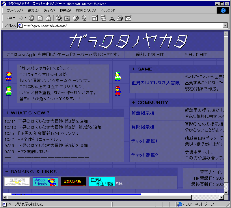Image resolution: width=231 pixels, height=208 pixels.
Task: Click the 10/5 正男の年金問題と相互リンク news line
Action: [41, 133]
